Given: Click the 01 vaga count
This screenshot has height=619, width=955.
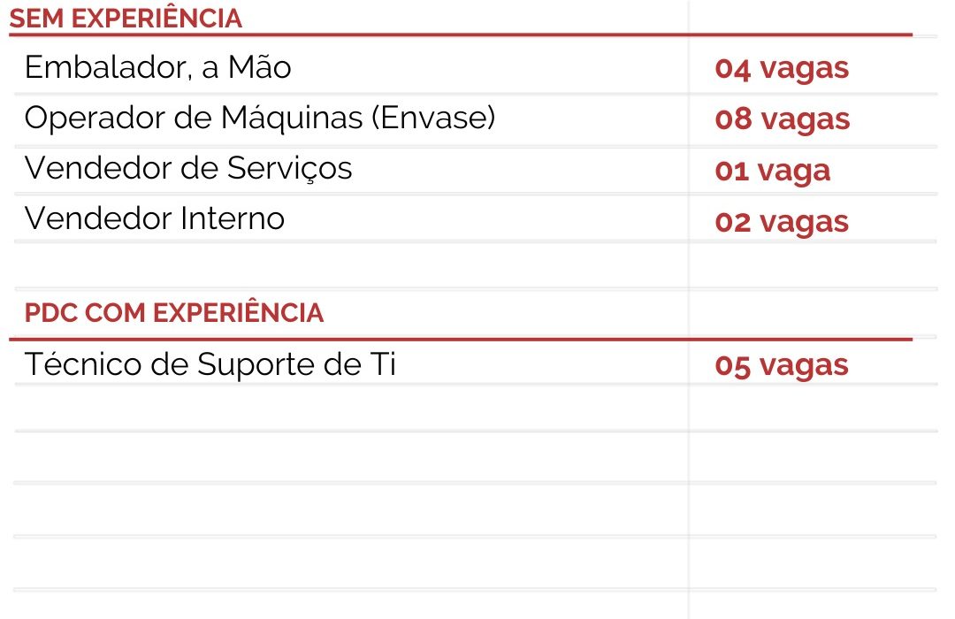Looking at the screenshot, I should (772, 170).
